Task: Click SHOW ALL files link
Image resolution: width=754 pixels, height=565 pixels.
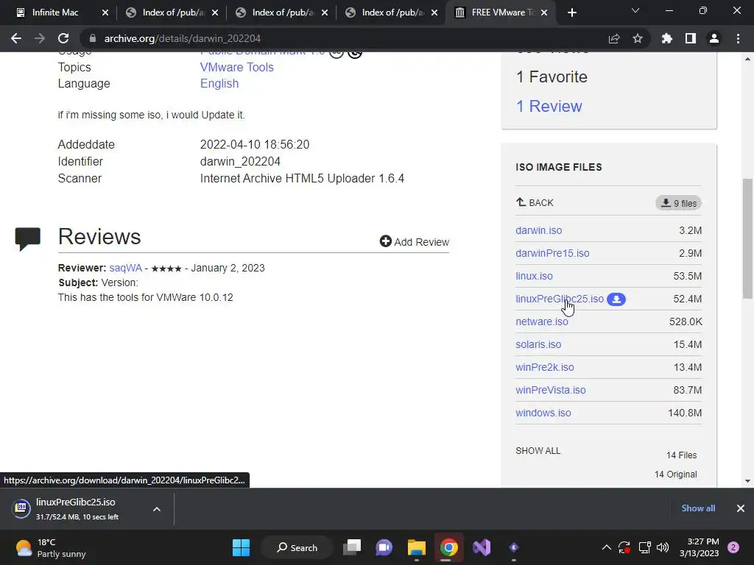Action: (x=538, y=451)
